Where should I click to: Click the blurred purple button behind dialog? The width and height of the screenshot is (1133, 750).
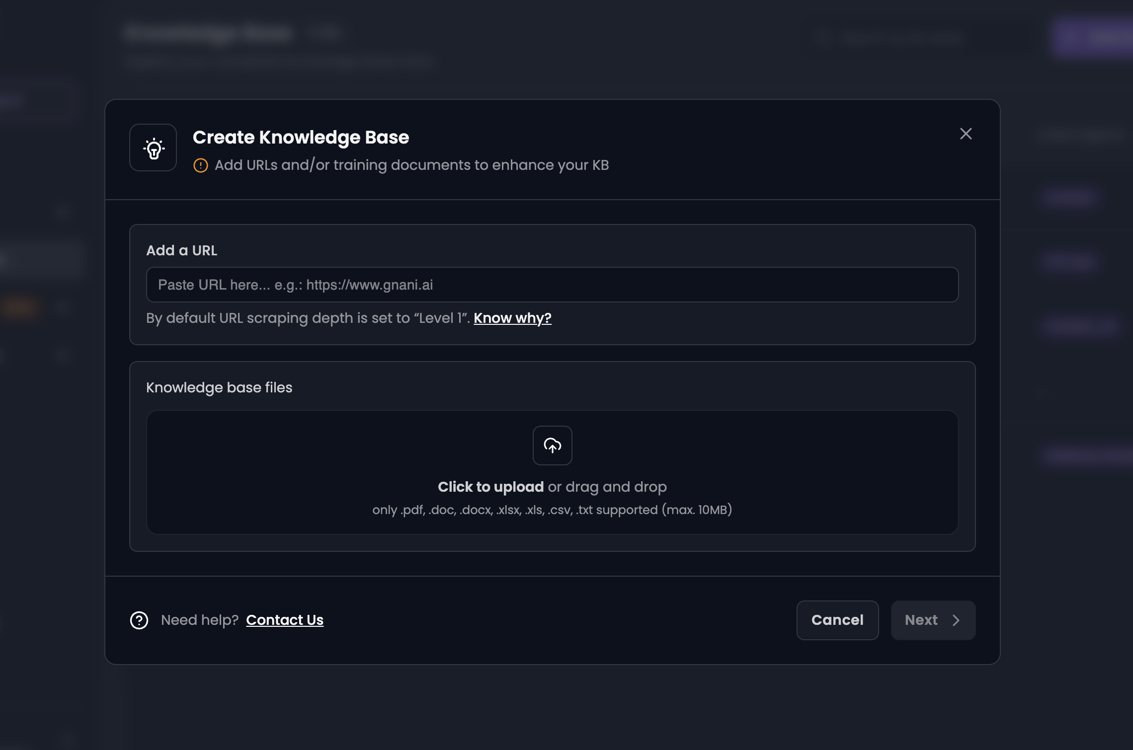click(1093, 37)
